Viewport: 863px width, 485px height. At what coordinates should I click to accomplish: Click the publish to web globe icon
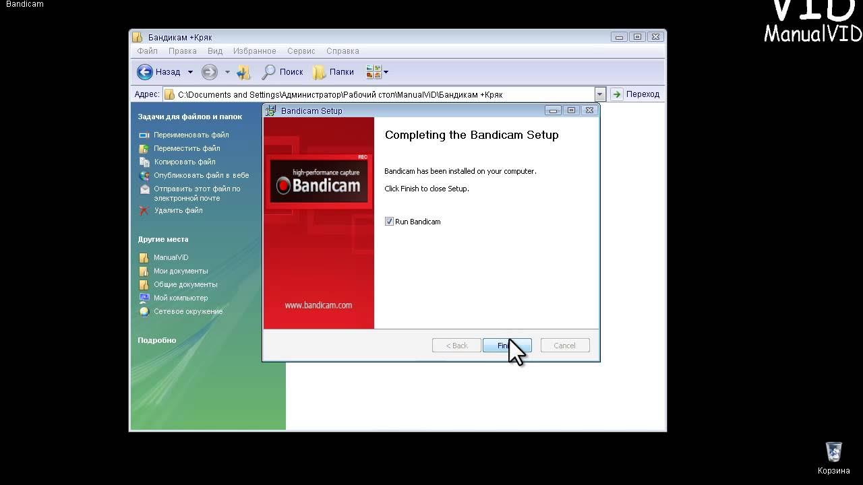[x=144, y=175]
